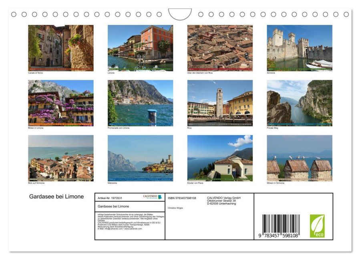Click 'Artikel-Nr. 1973531' text
Viewport: 360px width, 260px height.
[110, 198]
